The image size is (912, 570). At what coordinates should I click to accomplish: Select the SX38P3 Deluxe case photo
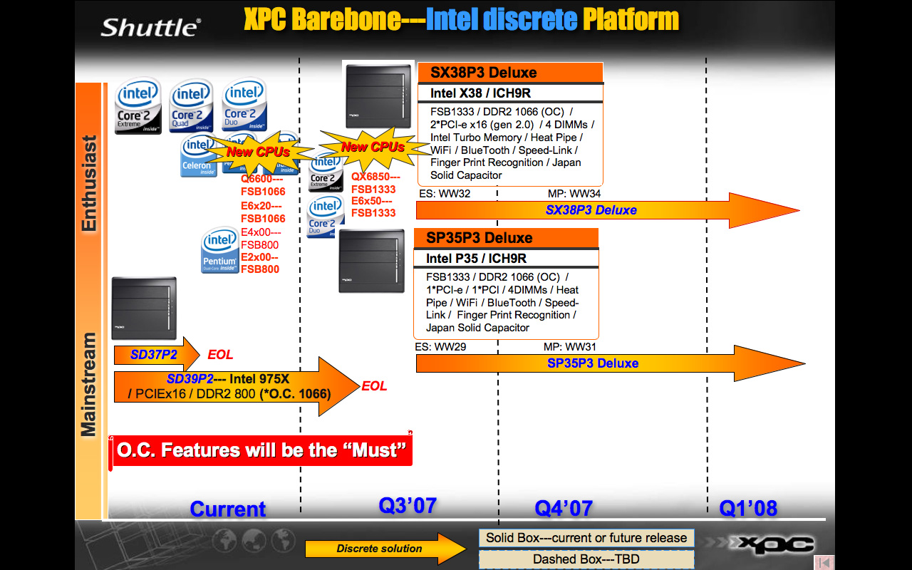click(x=378, y=95)
